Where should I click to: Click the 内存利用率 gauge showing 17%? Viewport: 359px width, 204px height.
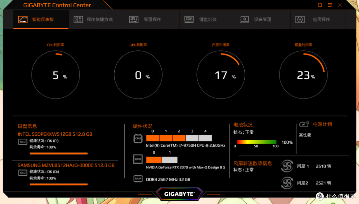(221, 75)
